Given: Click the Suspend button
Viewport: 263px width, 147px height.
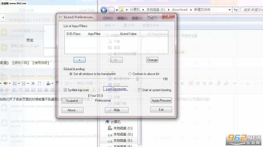Looking at the screenshot, I should pos(72,101).
